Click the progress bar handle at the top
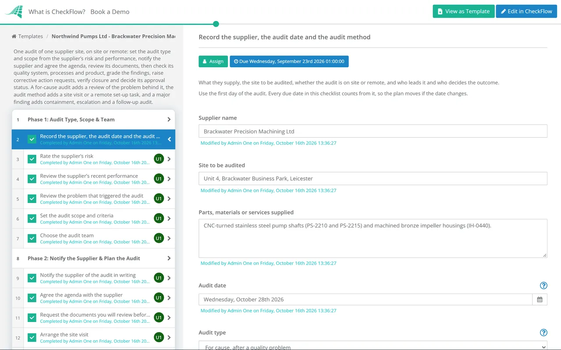Image resolution: width=561 pixels, height=350 pixels. 216,24
